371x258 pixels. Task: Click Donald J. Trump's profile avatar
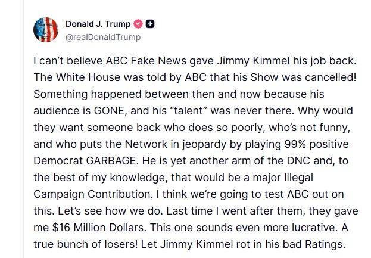click(46, 30)
